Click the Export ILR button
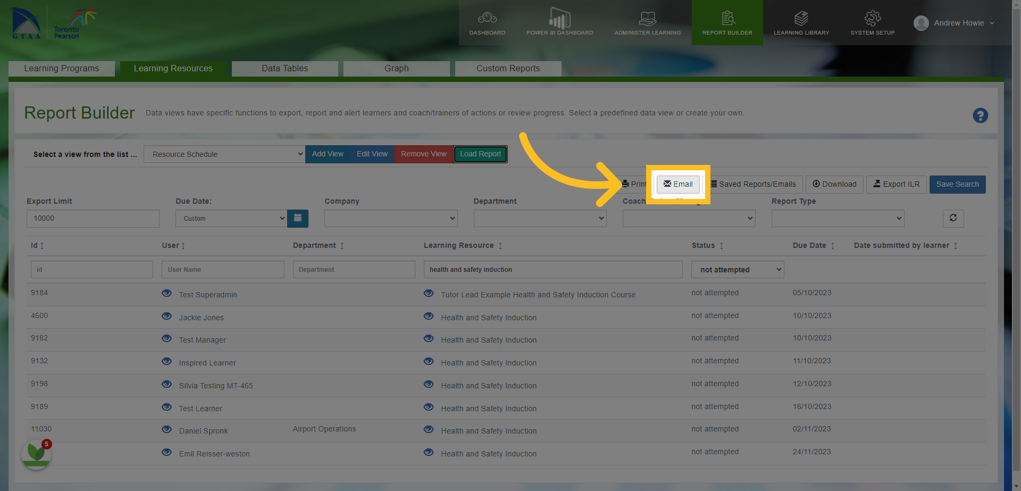The image size is (1021, 491). (896, 184)
